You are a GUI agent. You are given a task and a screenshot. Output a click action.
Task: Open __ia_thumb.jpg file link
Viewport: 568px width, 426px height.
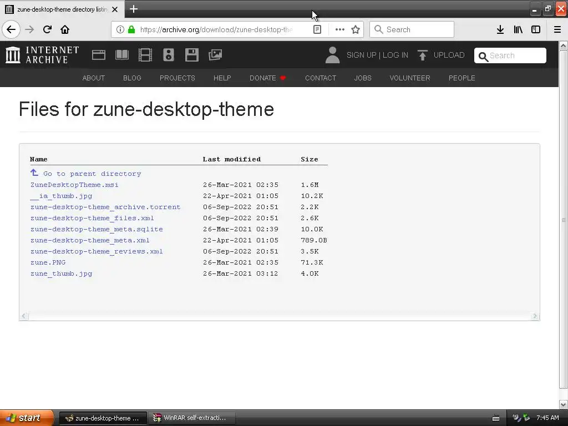(x=61, y=196)
